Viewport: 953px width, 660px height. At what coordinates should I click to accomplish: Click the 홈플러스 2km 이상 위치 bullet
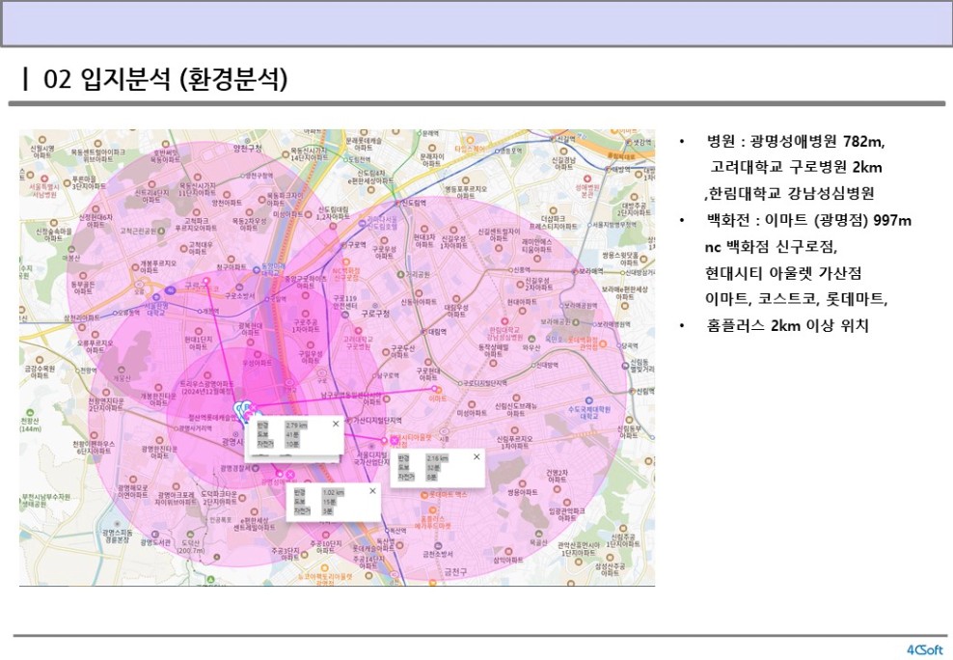[788, 326]
